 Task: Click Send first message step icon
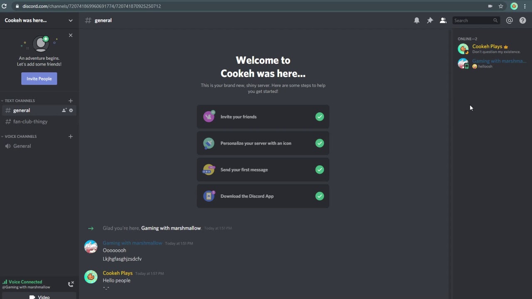pyautogui.click(x=209, y=170)
